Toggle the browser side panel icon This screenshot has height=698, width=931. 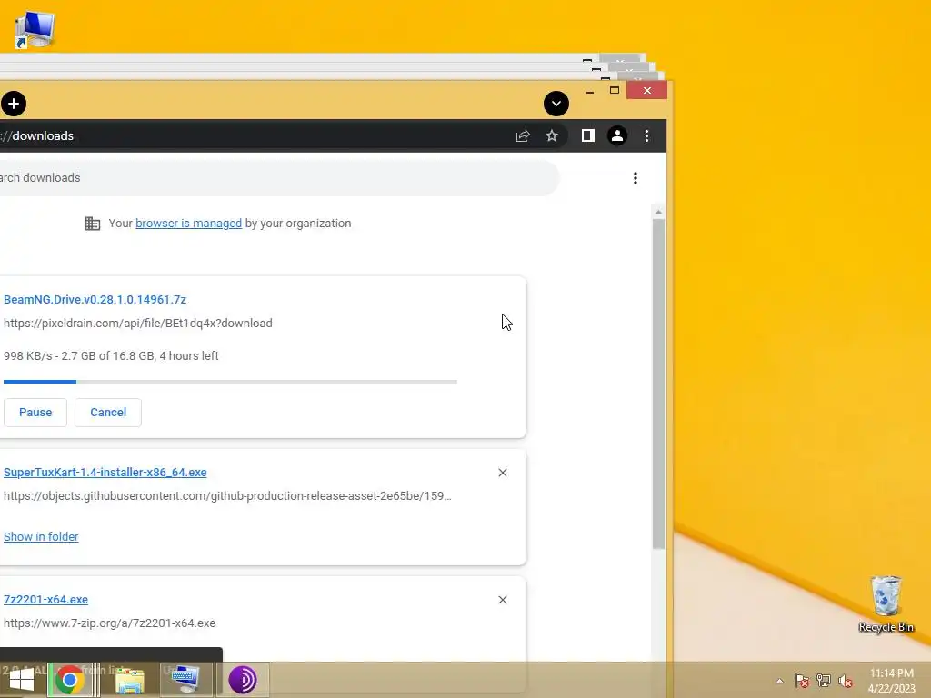pyautogui.click(x=588, y=136)
